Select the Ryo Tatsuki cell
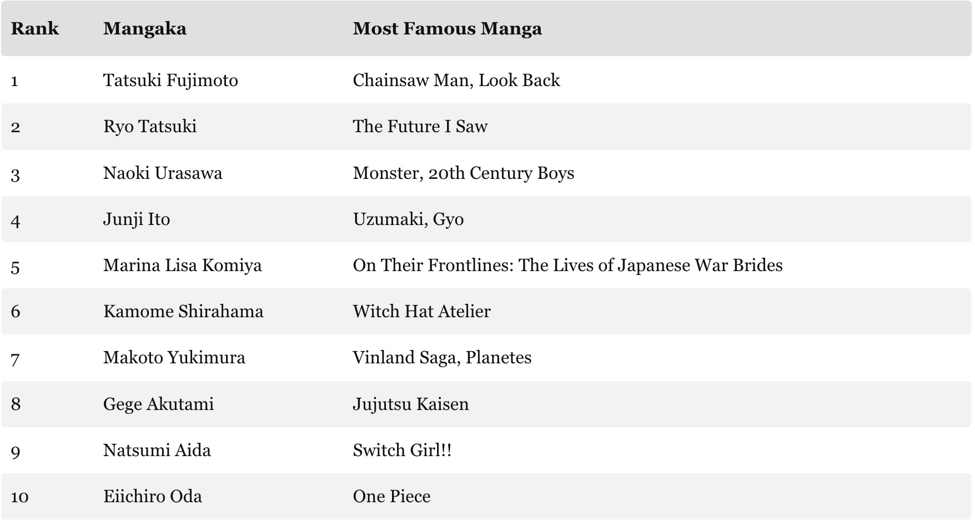Viewport: 975px width, 520px height. [x=150, y=127]
